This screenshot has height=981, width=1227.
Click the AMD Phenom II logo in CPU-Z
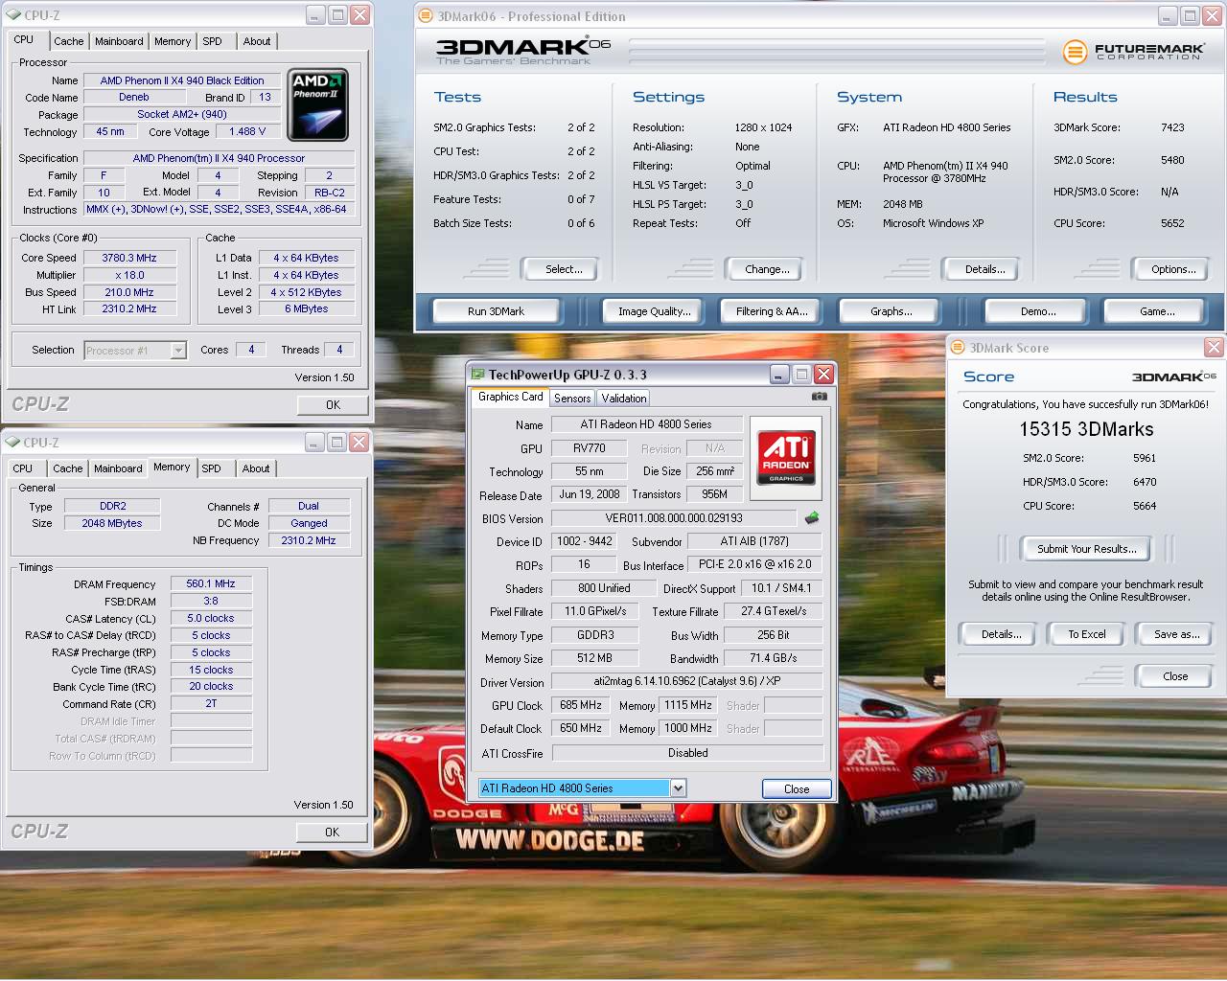tap(317, 105)
